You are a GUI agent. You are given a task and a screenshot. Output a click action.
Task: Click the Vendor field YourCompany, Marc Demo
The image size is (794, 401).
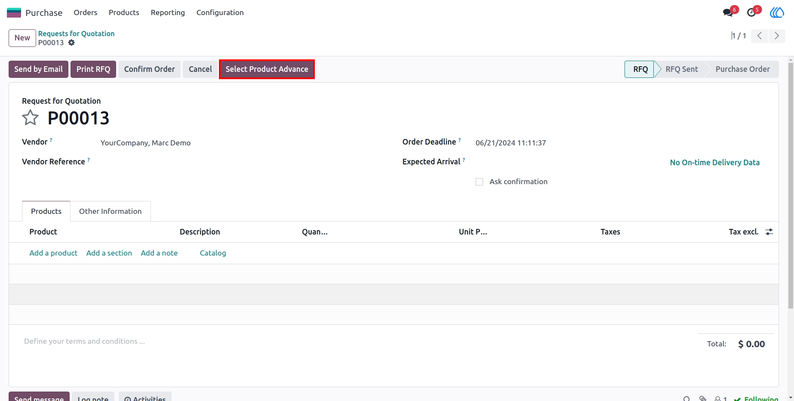(145, 143)
